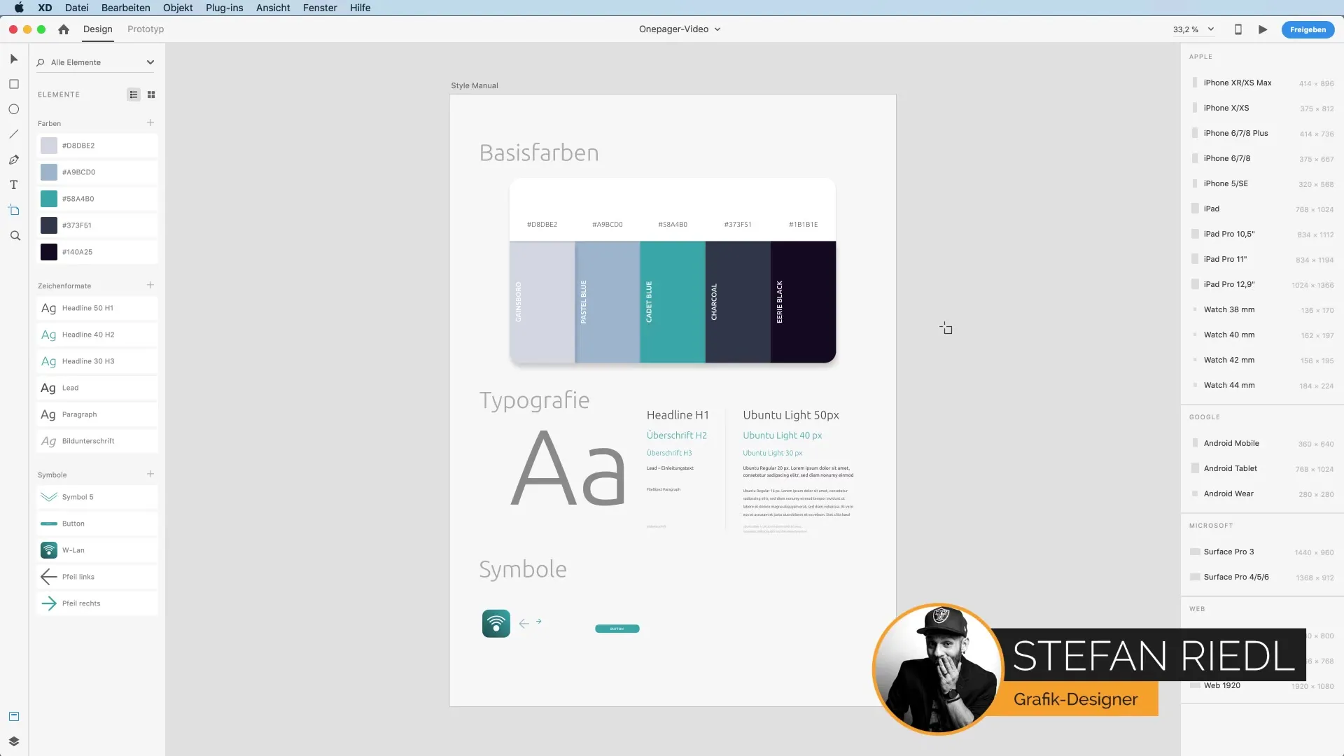Switch elements to grid view

151,94
